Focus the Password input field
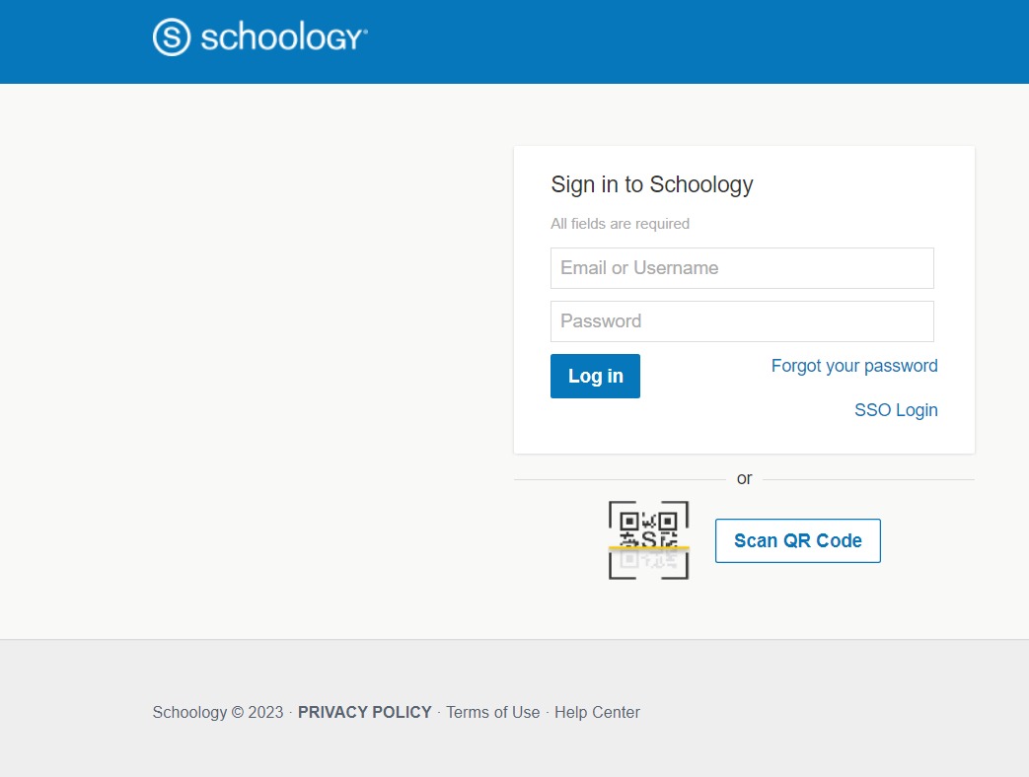The width and height of the screenshot is (1029, 777). tap(742, 321)
